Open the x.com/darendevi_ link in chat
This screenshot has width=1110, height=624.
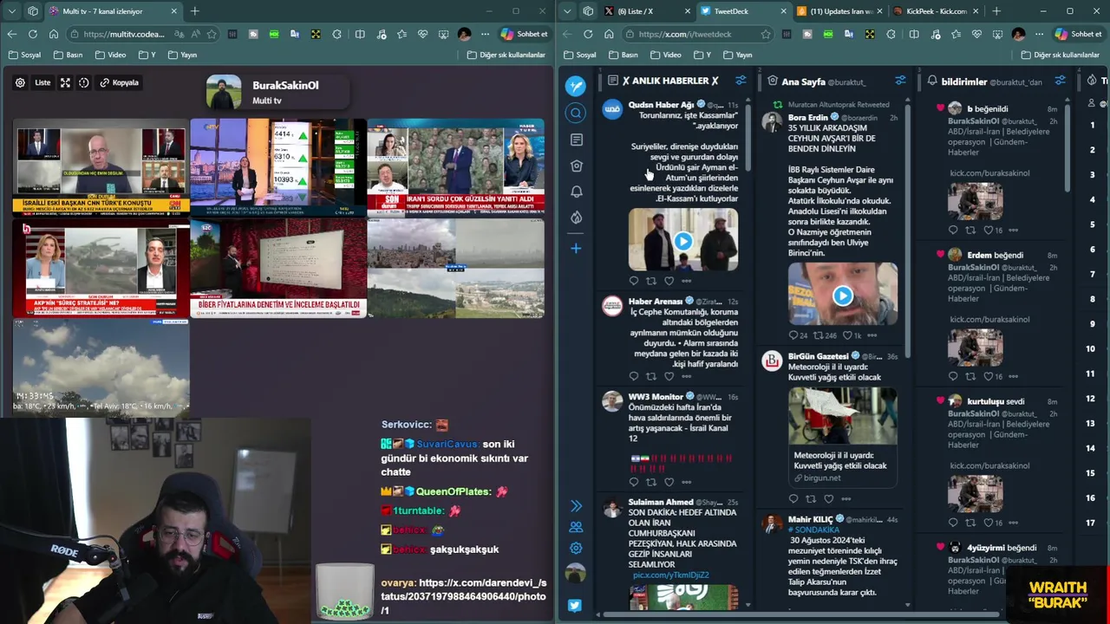[464, 597]
